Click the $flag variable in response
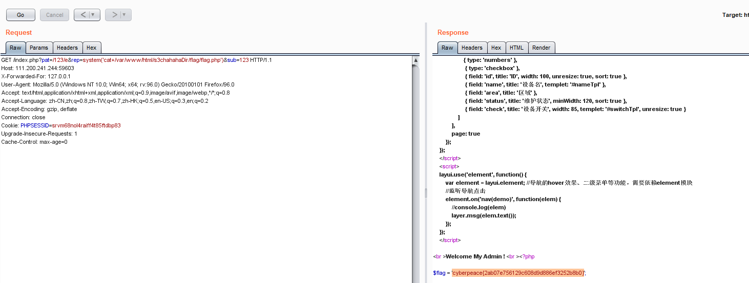This screenshot has height=283, width=749. pos(439,273)
